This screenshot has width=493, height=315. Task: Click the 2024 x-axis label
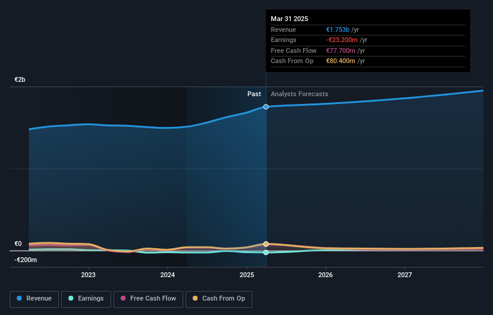pos(168,275)
